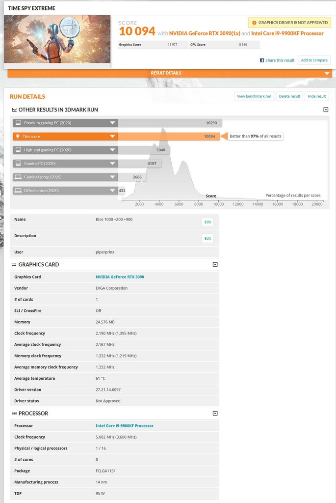336x503 pixels.
Task: Toggle the orange Result Details bar
Action: coord(170,73)
